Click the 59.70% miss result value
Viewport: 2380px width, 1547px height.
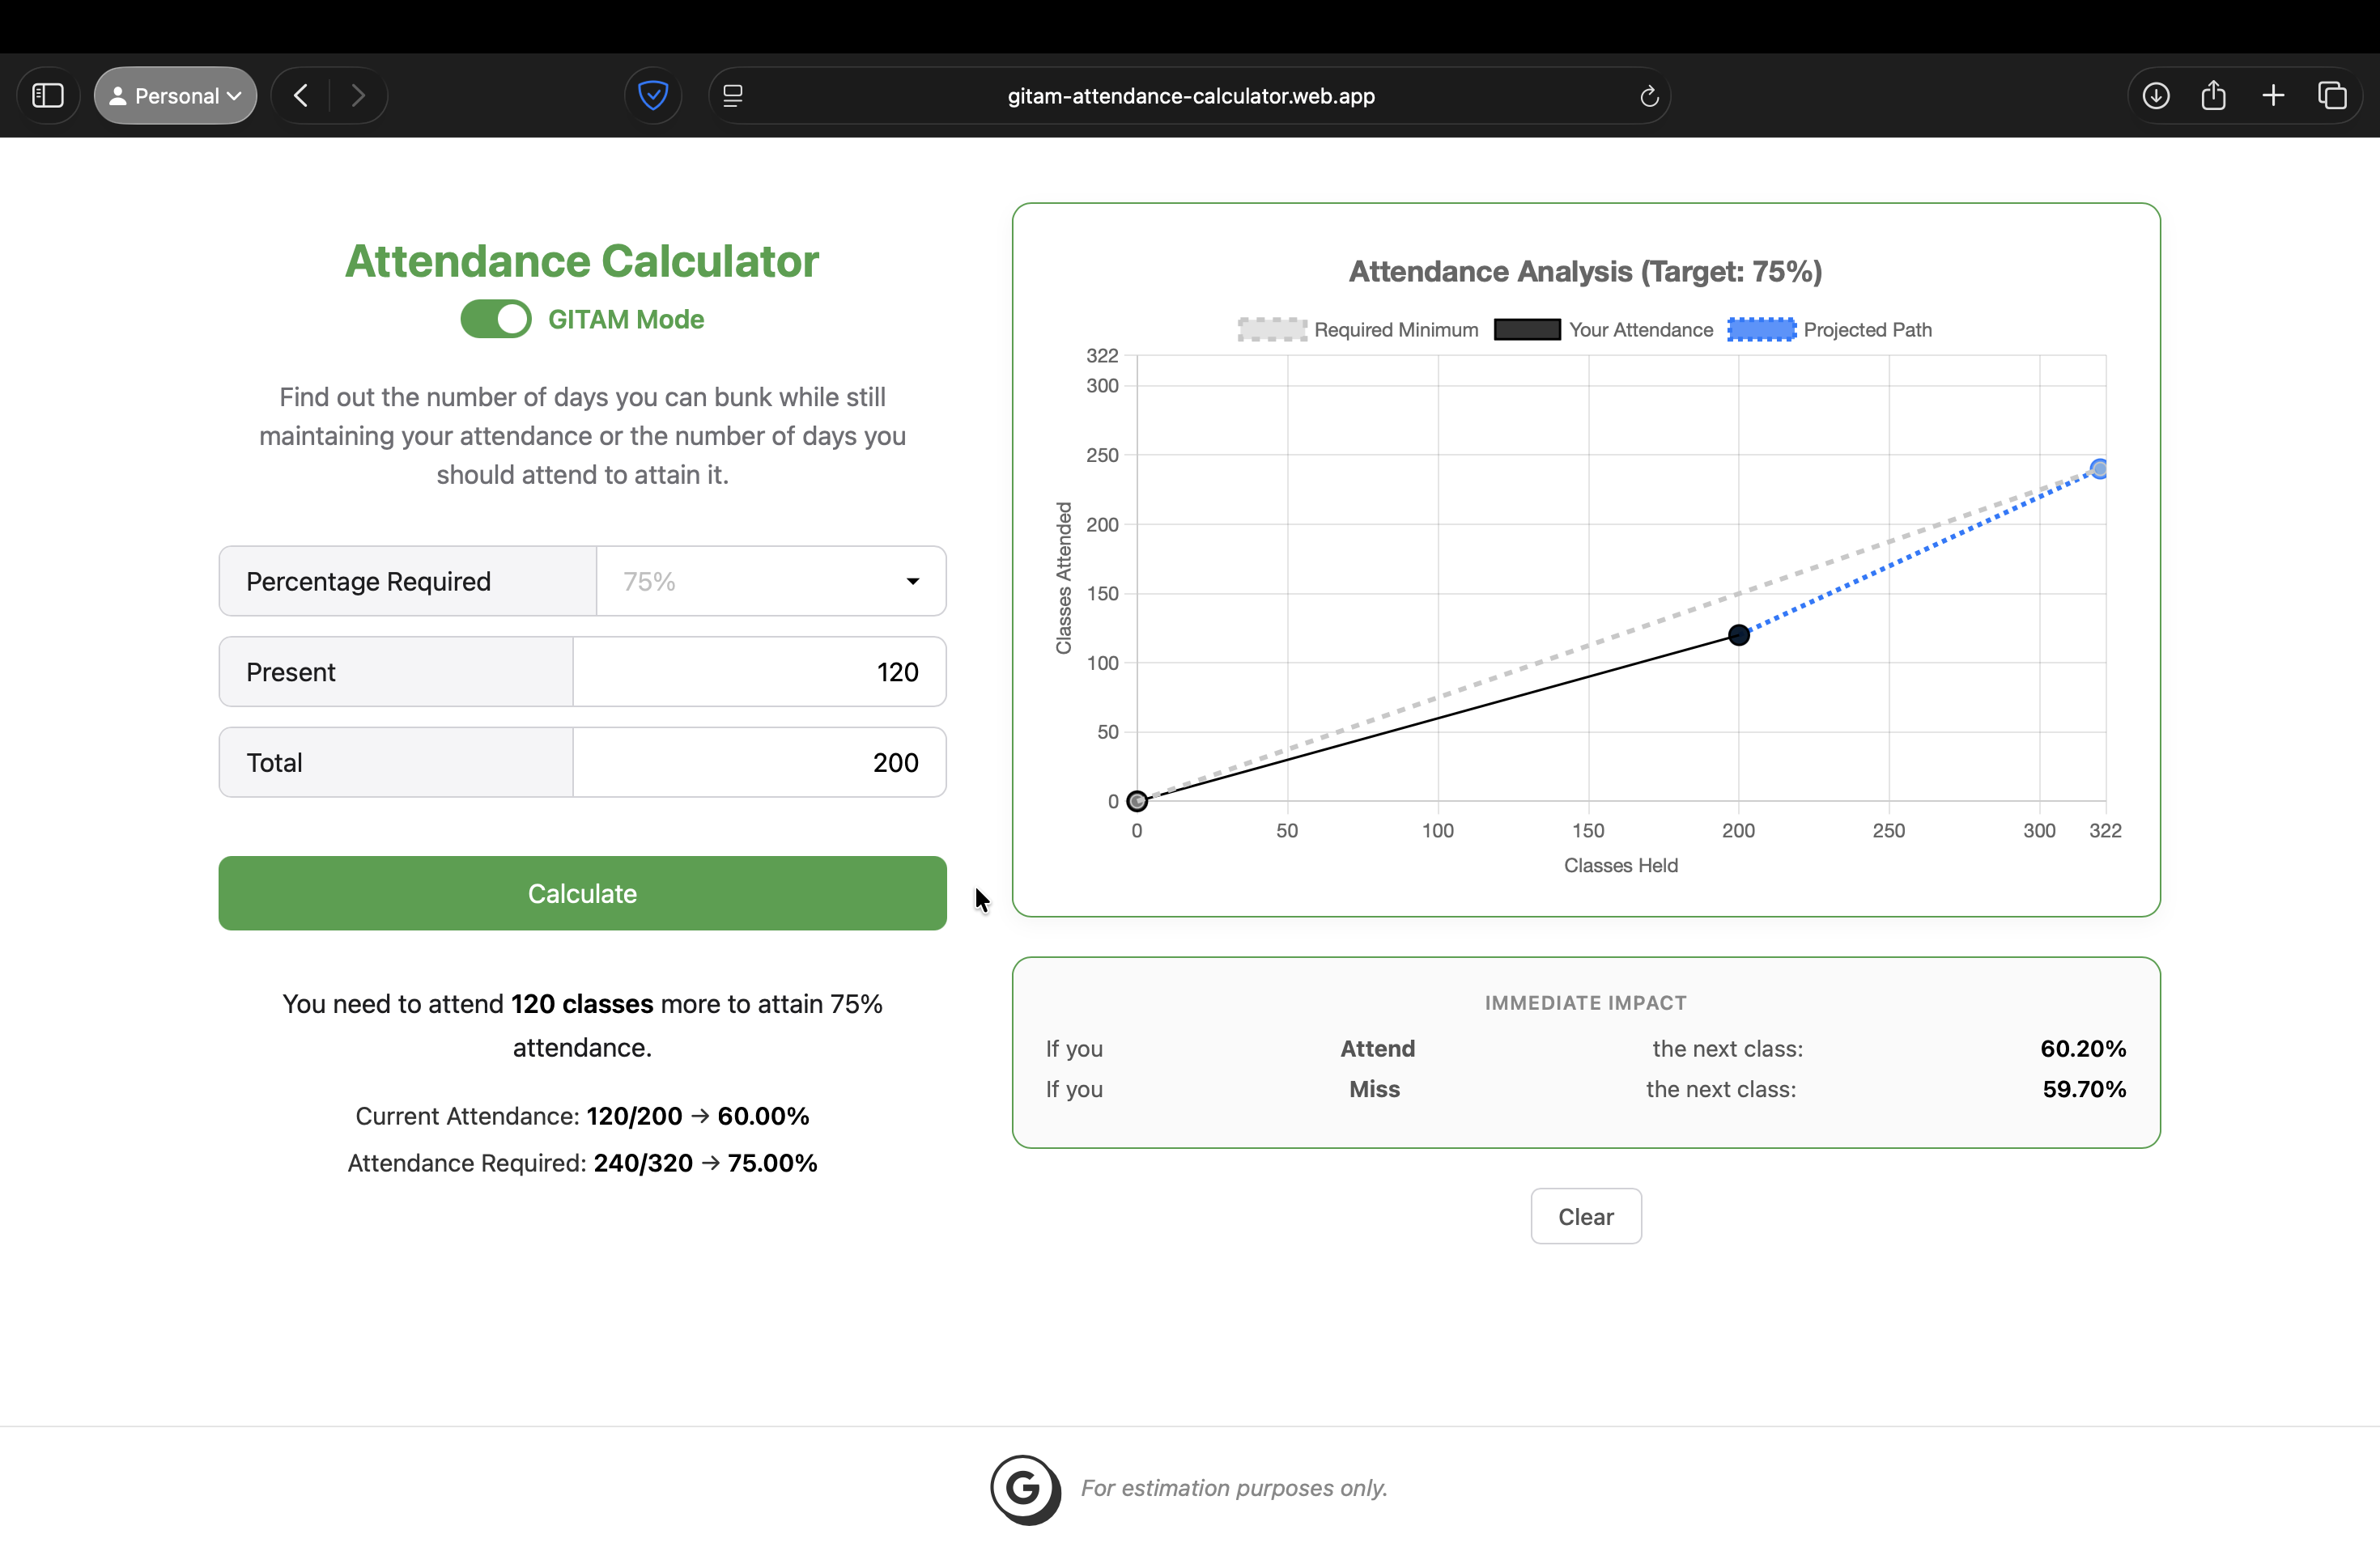[2084, 1089]
